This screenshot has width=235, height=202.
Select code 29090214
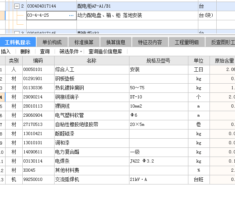click(38, 97)
